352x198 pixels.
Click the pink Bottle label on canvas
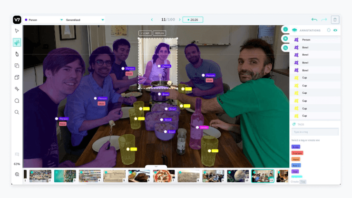tap(204, 128)
